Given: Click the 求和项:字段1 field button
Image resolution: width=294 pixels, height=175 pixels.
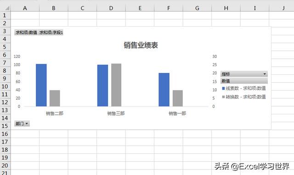Looking at the screenshot, I should 51,33.
